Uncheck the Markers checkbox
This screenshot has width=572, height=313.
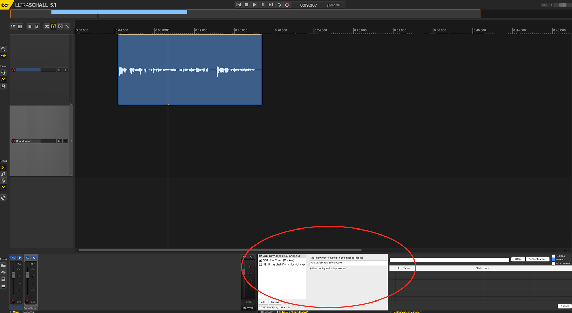click(x=554, y=260)
